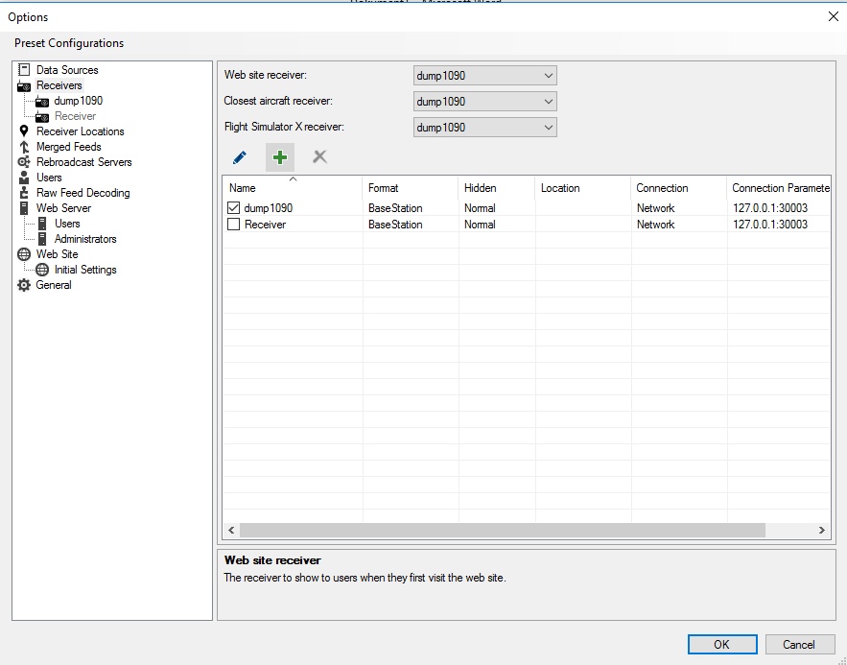Open General settings in the tree

click(54, 285)
